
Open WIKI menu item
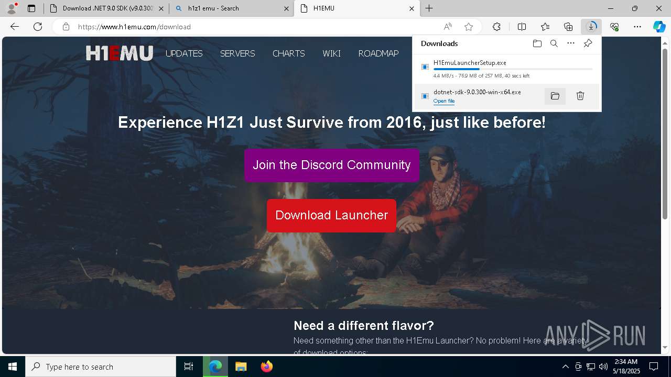pyautogui.click(x=331, y=53)
